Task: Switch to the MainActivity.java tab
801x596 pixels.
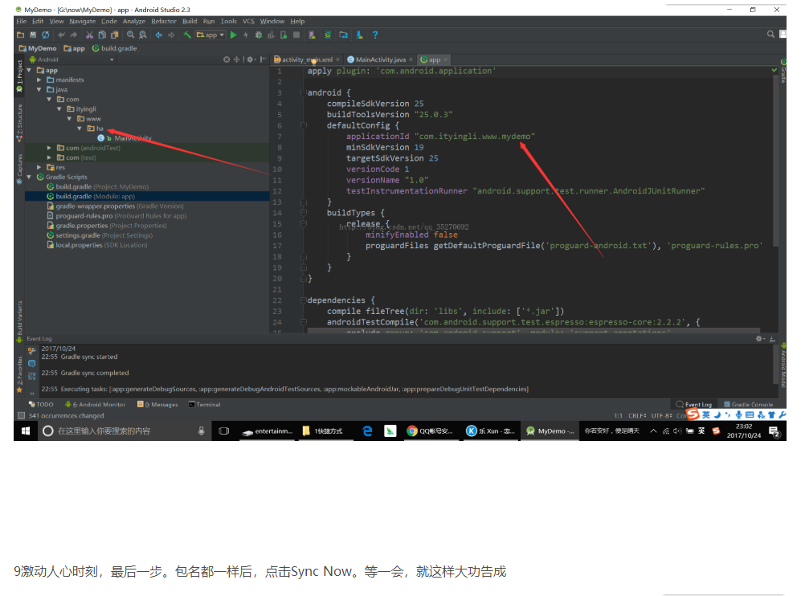Action: tap(381, 59)
